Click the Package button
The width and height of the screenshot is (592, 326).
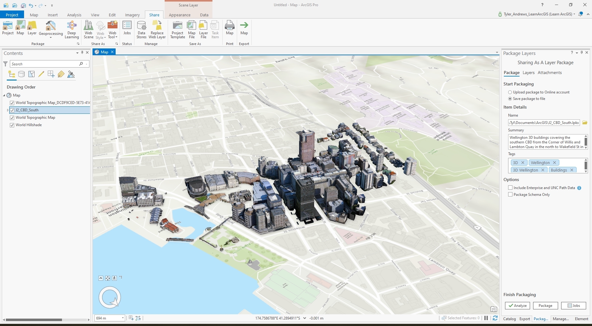[x=545, y=306]
